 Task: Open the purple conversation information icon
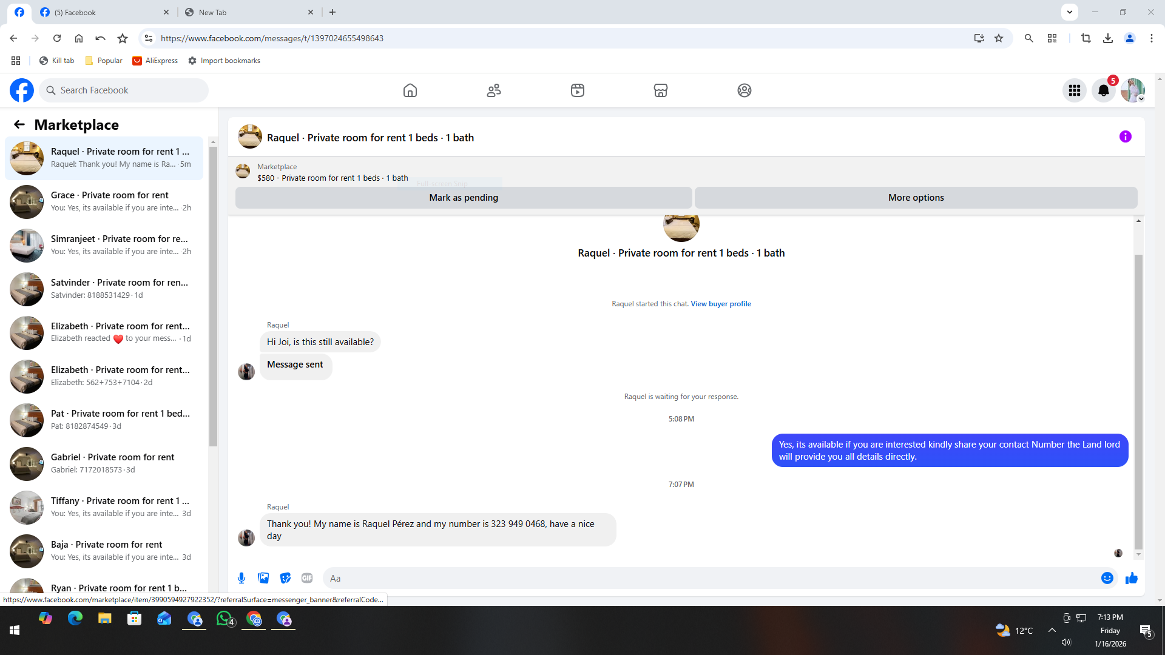click(x=1125, y=136)
